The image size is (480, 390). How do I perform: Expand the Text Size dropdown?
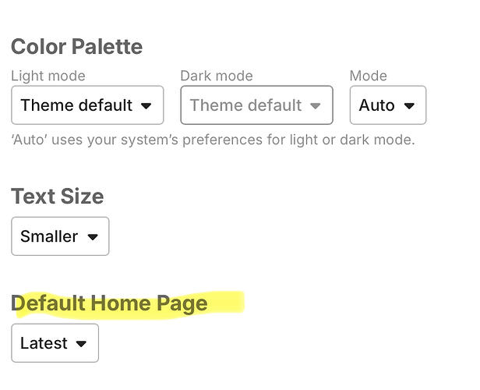click(60, 236)
